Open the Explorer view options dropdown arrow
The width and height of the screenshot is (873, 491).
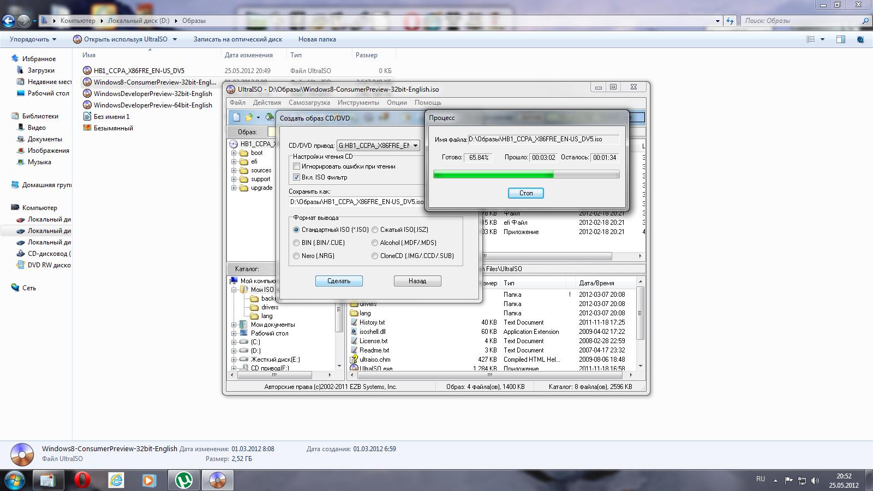(x=822, y=39)
